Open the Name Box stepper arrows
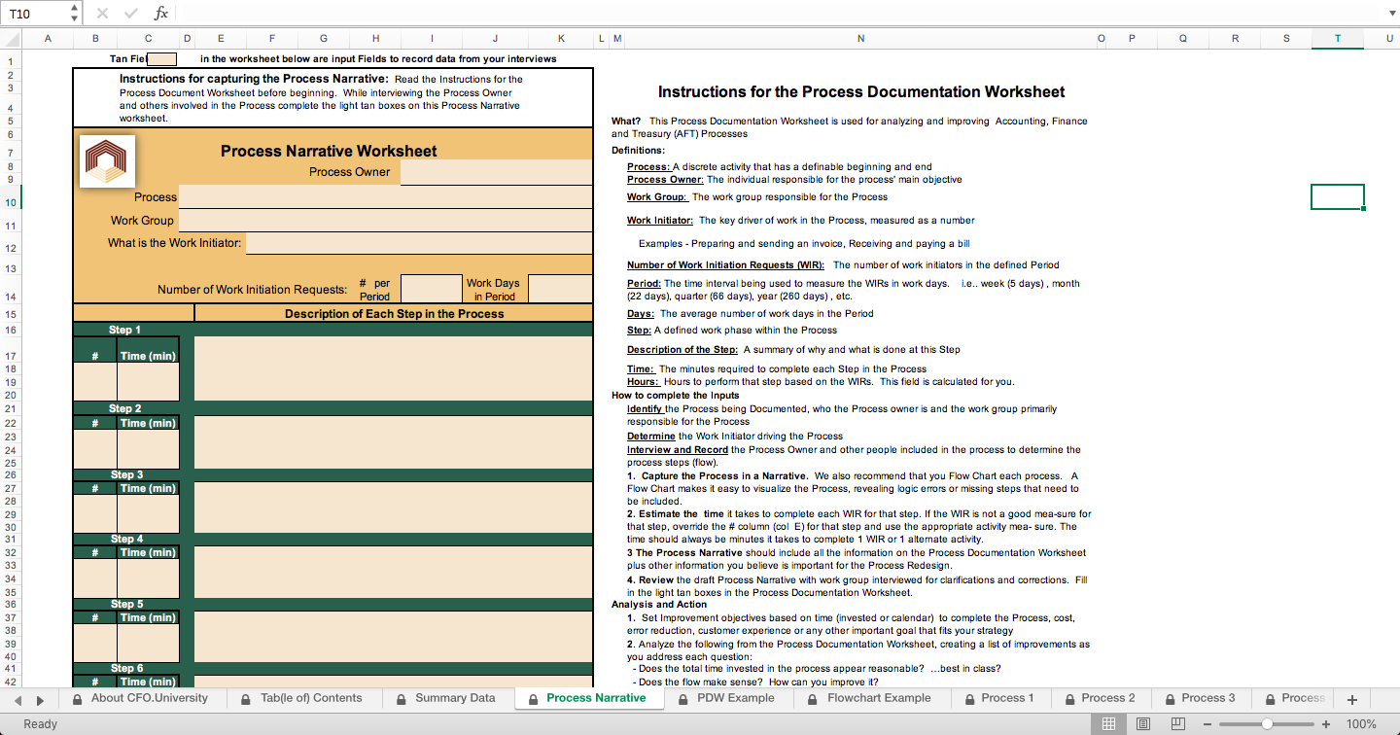This screenshot has height=735, width=1400. pos(76,14)
